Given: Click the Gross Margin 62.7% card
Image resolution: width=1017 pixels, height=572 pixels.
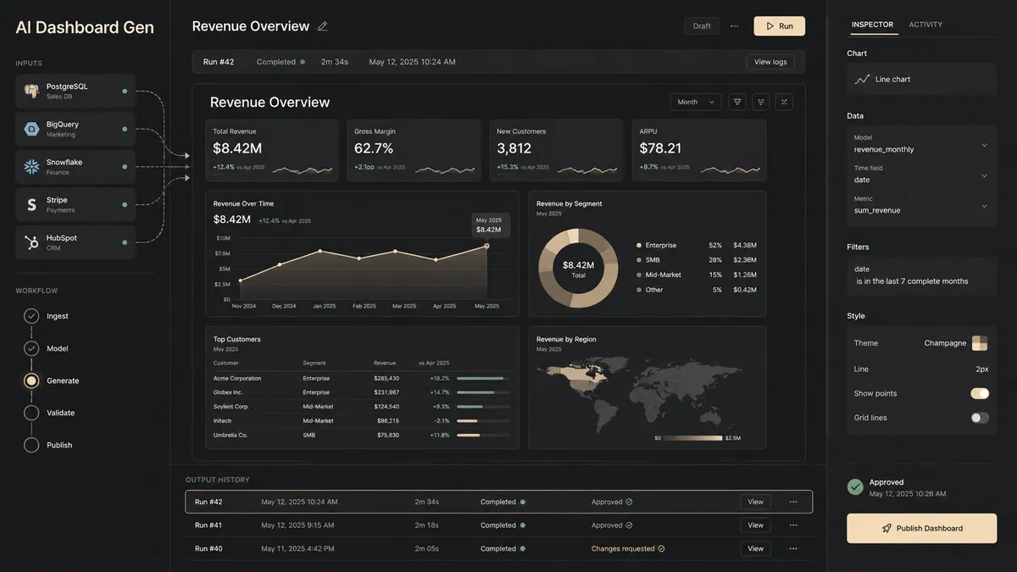Looking at the screenshot, I should pos(414,150).
